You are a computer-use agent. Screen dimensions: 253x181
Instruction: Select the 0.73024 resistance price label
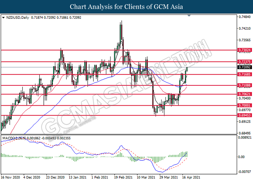[x=245, y=50]
